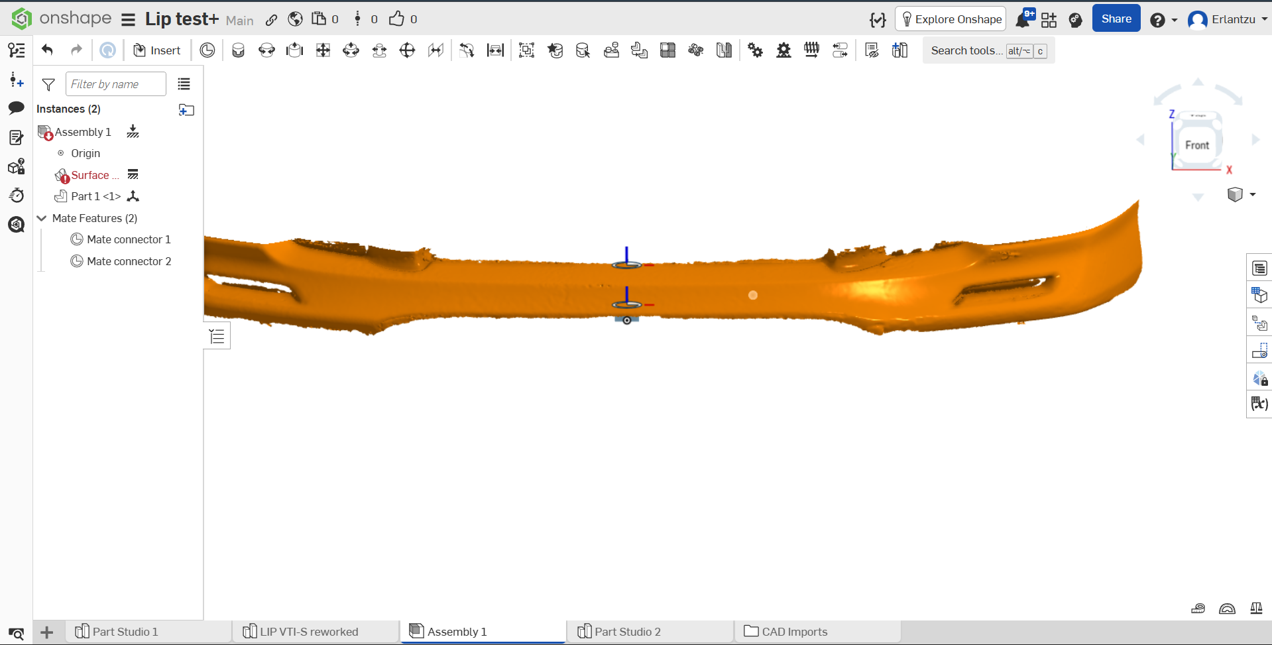
Task: Switch to the Part Studio 2 tab
Action: point(626,632)
